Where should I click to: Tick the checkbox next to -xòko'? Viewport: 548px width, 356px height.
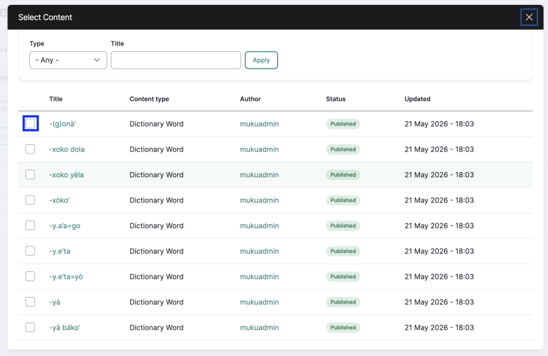pyautogui.click(x=30, y=200)
